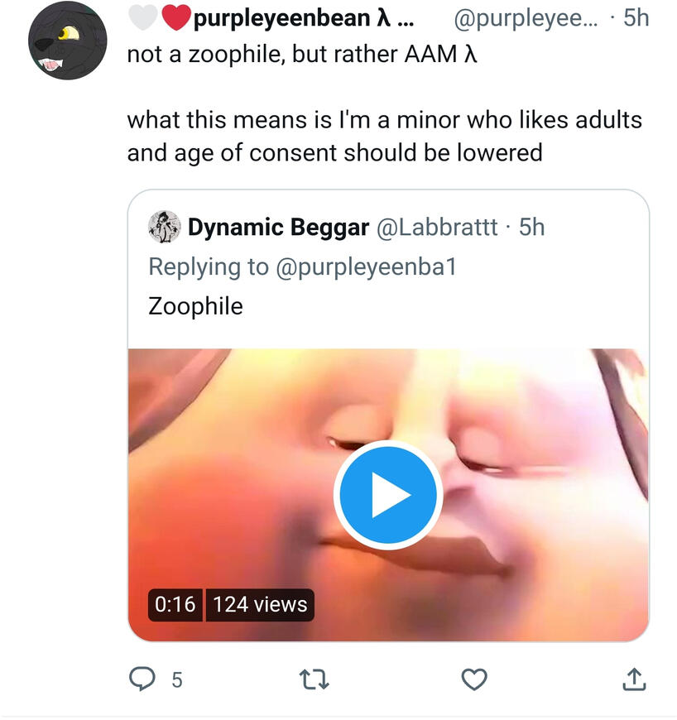Viewport: 677px width, 720px height.
Task: Click the 124 views label
Action: 260,604
